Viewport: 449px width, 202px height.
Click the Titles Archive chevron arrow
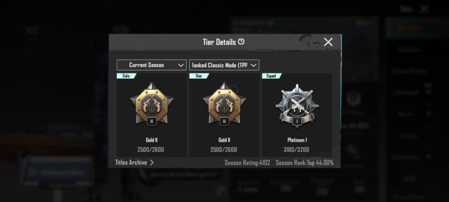pyautogui.click(x=152, y=162)
